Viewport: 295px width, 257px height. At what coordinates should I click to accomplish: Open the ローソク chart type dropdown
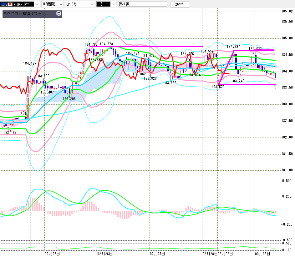[x=92, y=4]
